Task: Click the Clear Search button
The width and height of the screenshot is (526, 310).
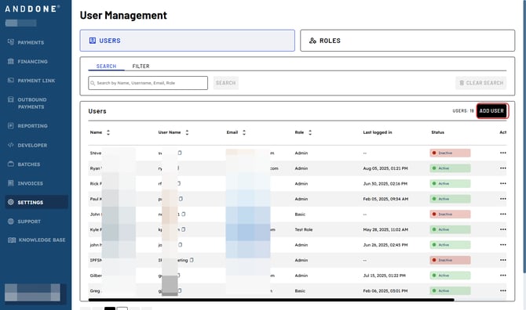Action: point(480,83)
